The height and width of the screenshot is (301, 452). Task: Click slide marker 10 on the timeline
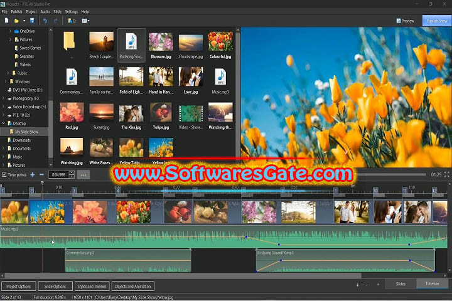coord(375,191)
